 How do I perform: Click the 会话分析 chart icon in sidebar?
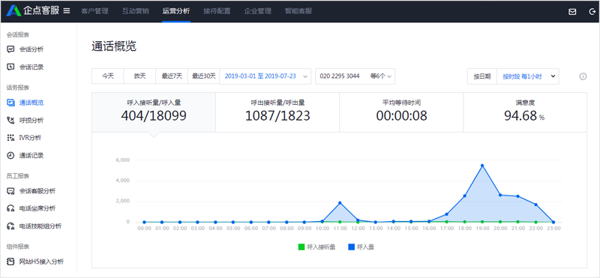10,49
